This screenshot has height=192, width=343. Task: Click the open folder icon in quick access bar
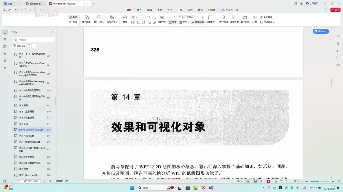click(16, 10)
